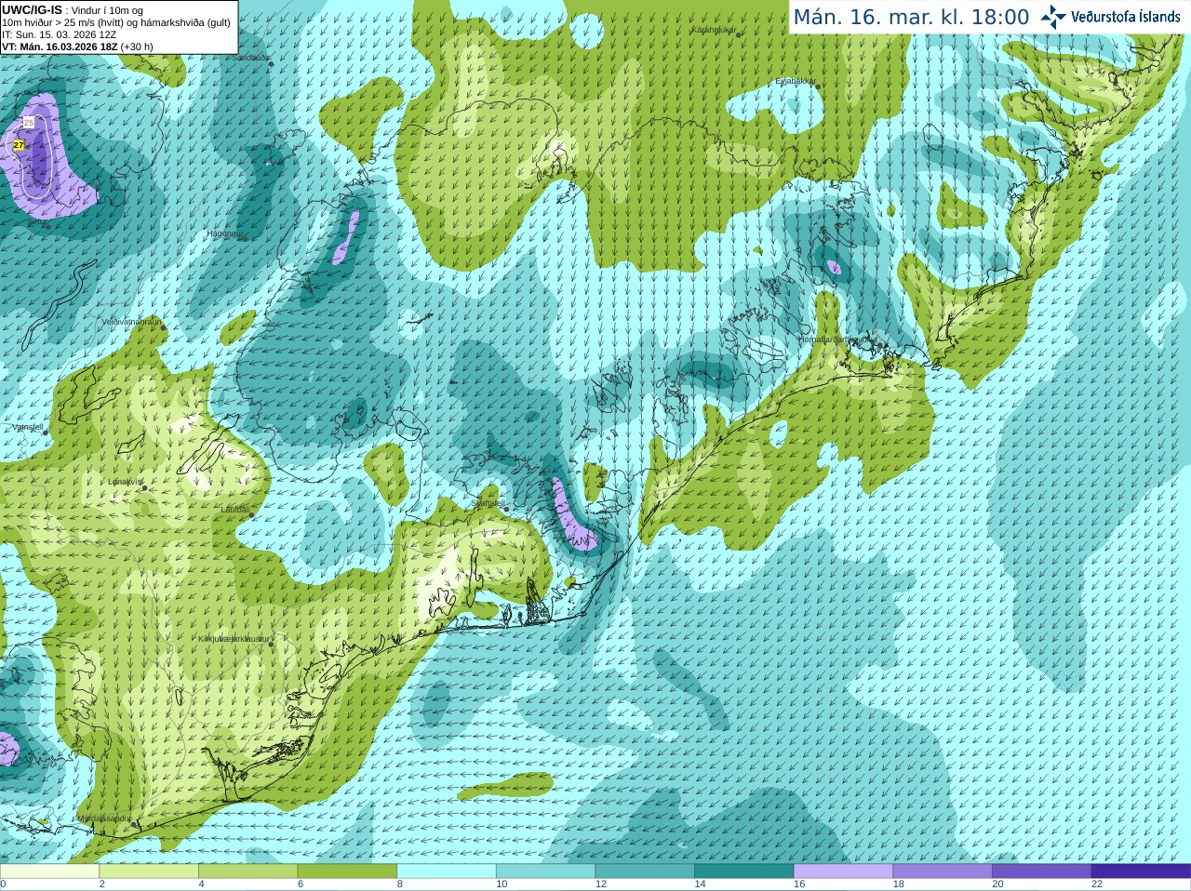
Task: Click the Veðurstofa Íslands logo icon
Action: tap(1053, 17)
